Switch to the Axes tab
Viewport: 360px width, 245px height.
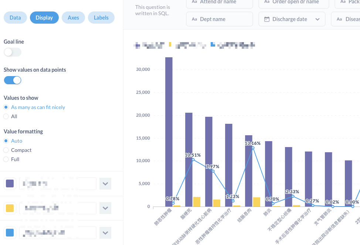[73, 17]
